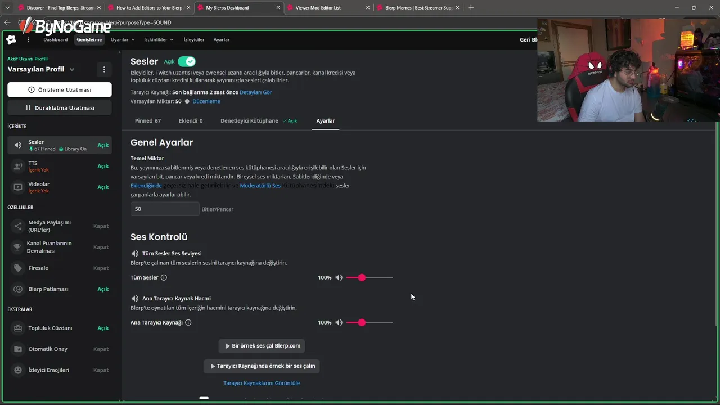Switch to Eklendi 0 tab
720x405 pixels.
[x=191, y=120]
